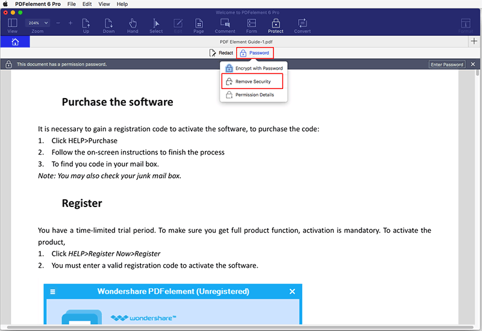Viewport: 482px width, 331px height.
Task: Click the 'Register' heading
Action: (82, 203)
